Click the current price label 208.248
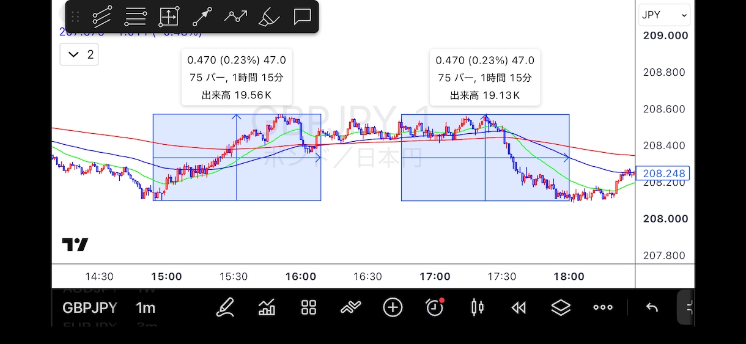 663,174
